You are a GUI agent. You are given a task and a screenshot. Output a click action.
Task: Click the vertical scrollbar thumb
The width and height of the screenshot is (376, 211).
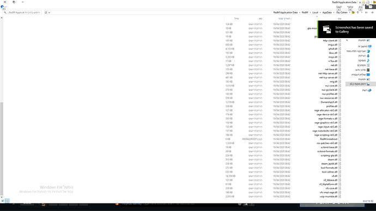(2, 148)
